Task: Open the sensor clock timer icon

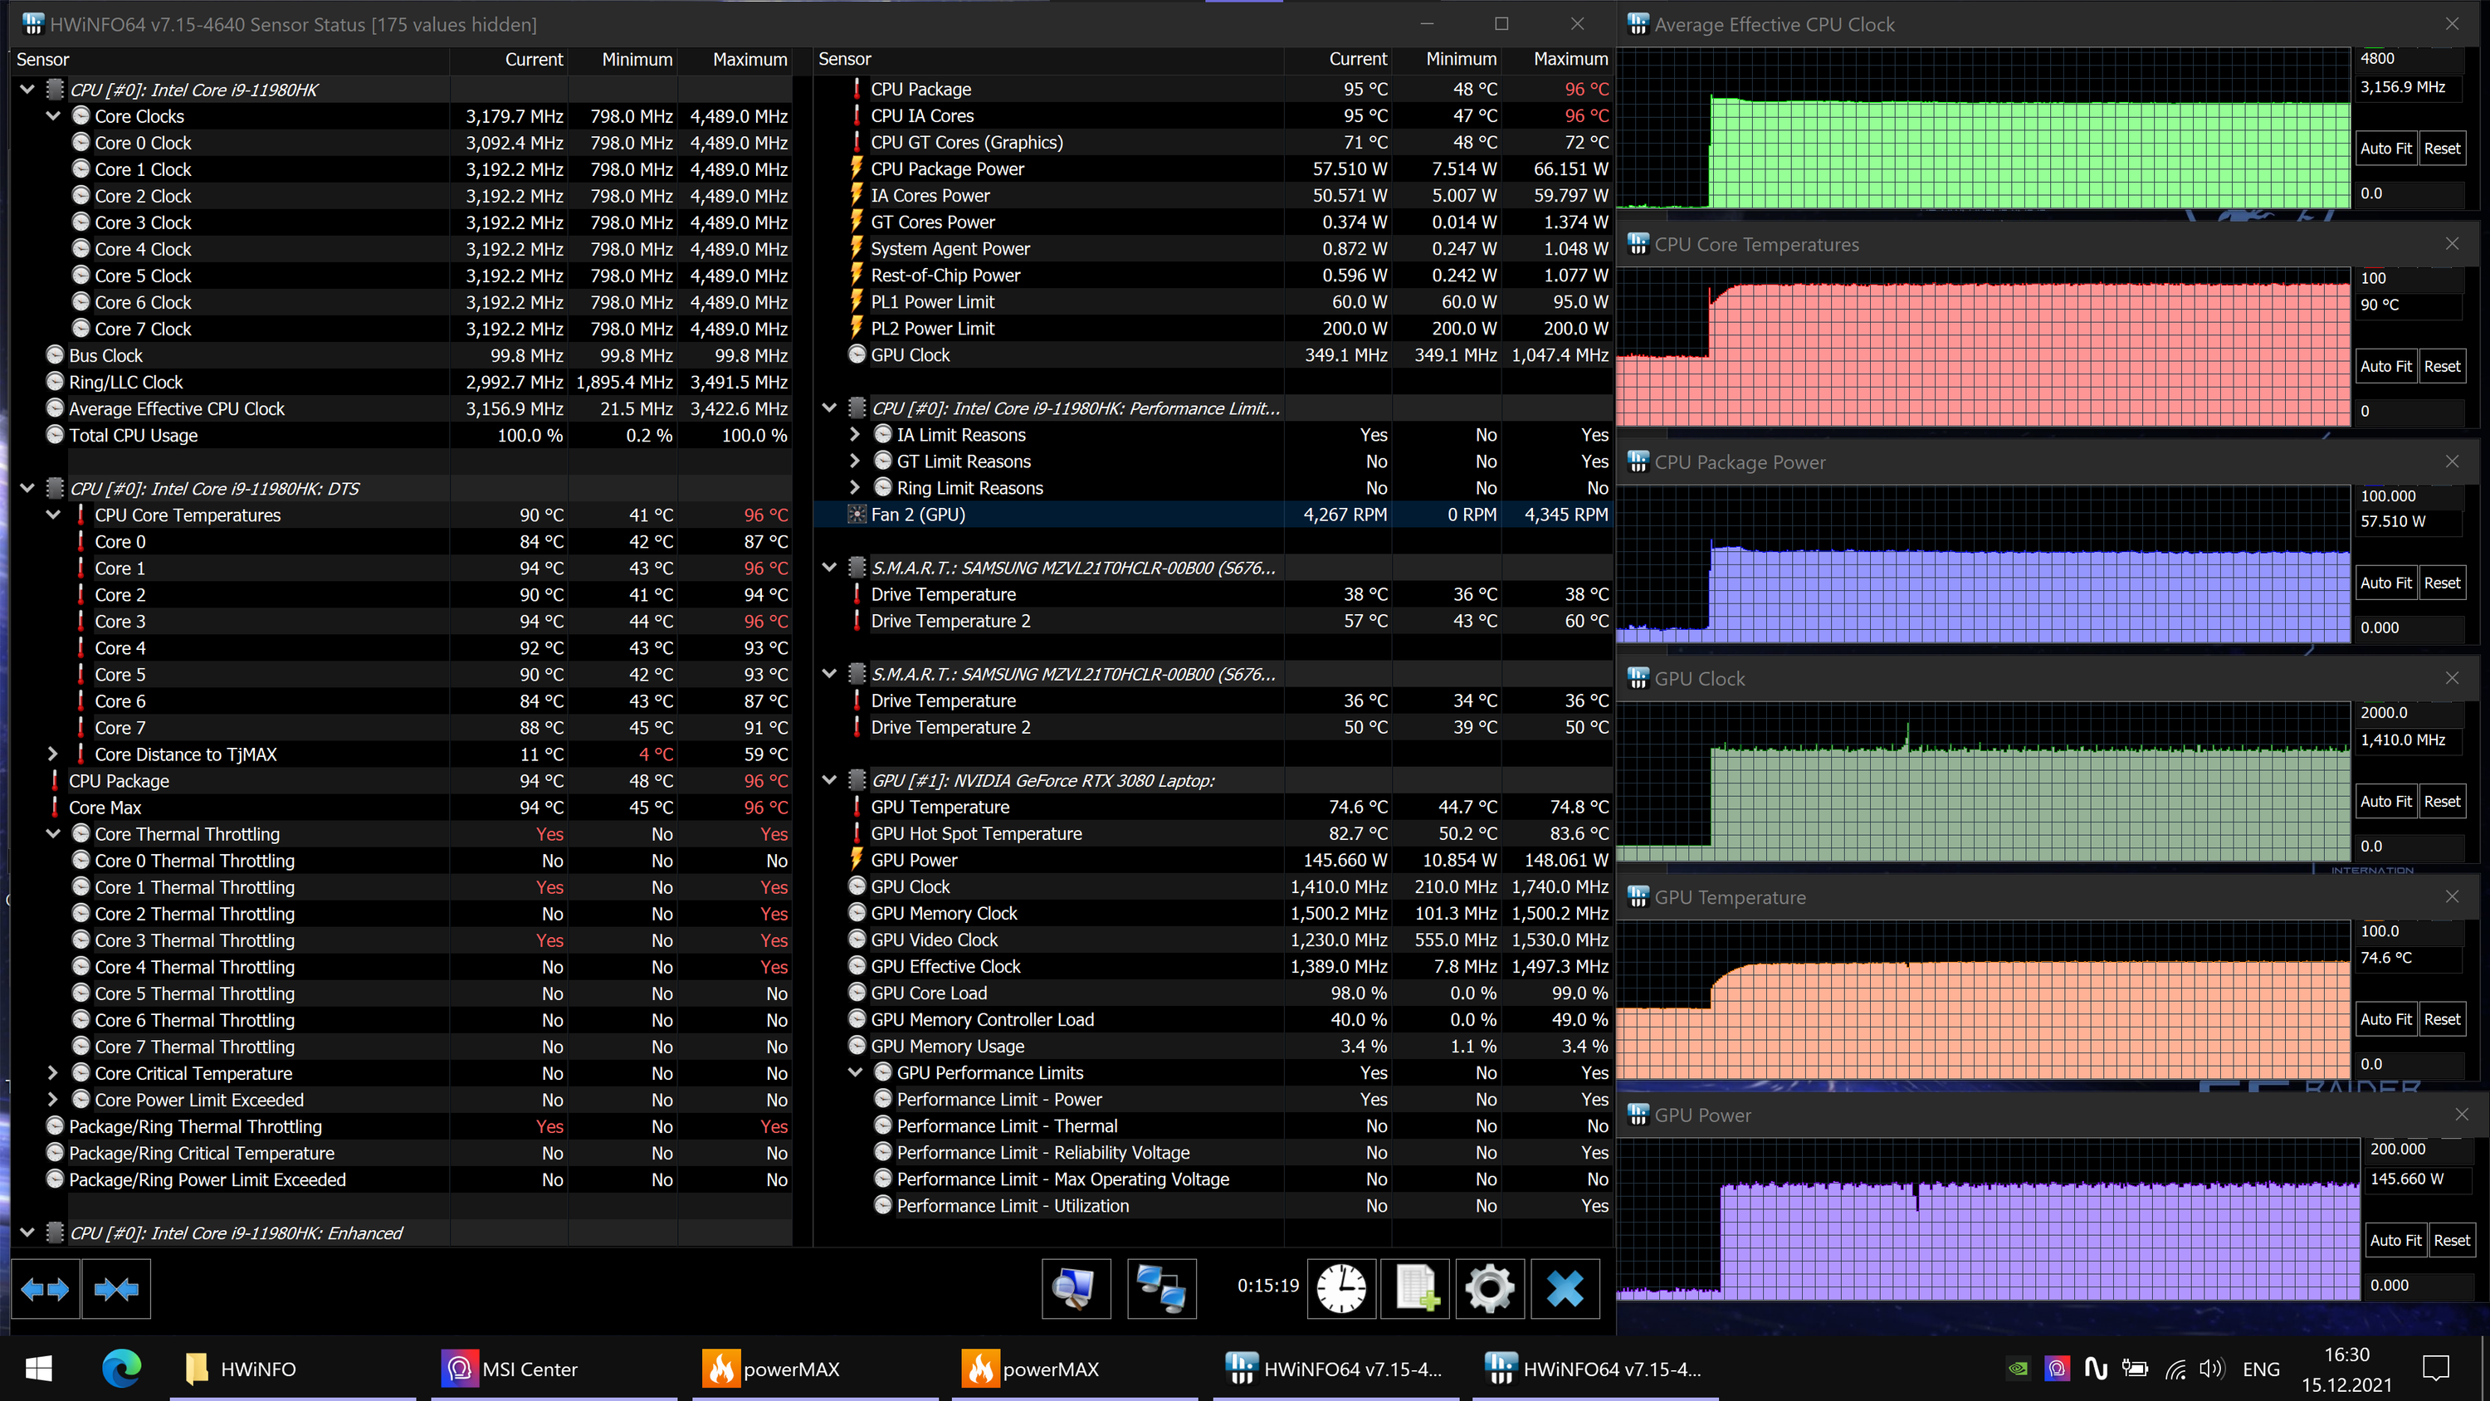Action: [x=1341, y=1289]
